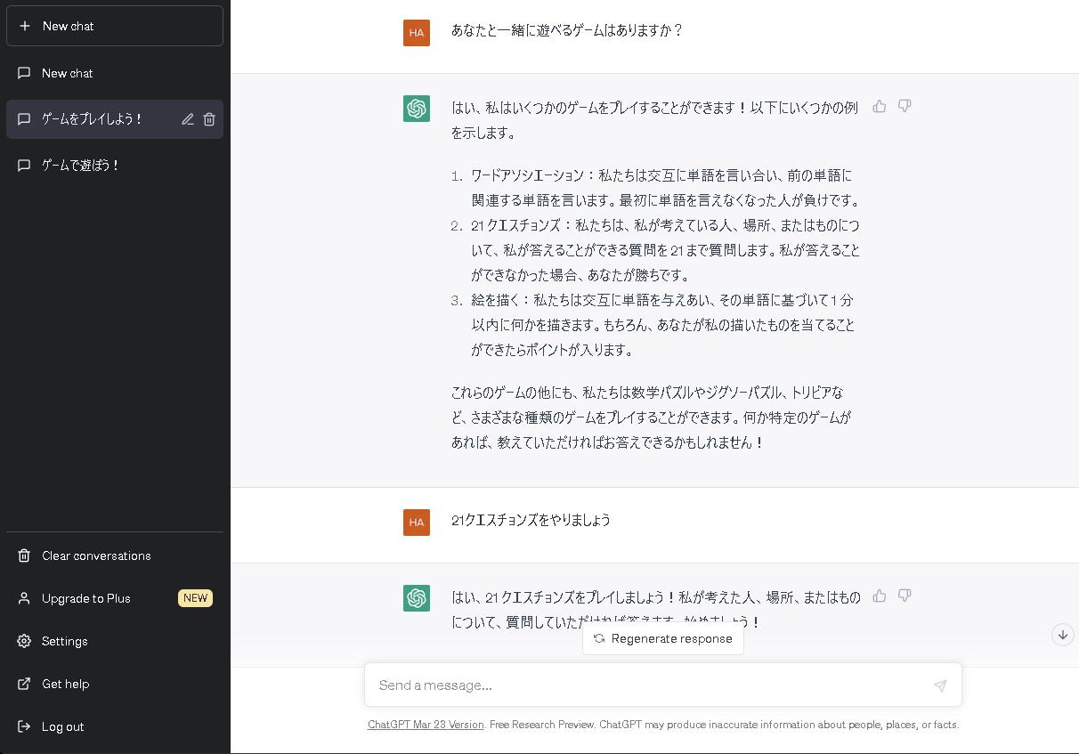Image resolution: width=1079 pixels, height=754 pixels.
Task: Click the thumbs up on the 21 questions reply
Action: 879,596
